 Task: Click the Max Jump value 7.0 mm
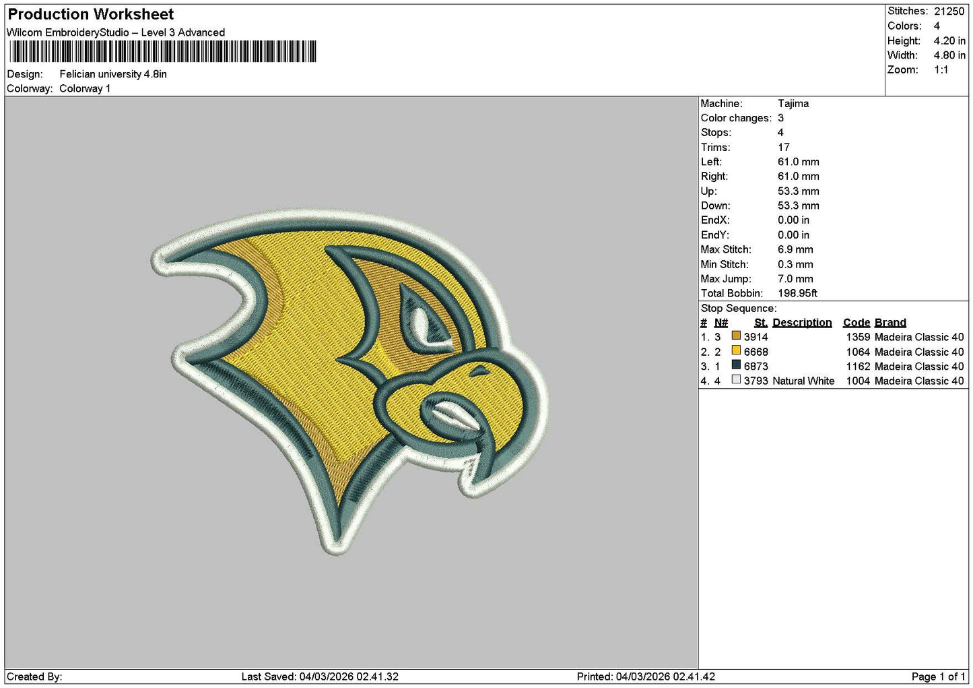(795, 279)
